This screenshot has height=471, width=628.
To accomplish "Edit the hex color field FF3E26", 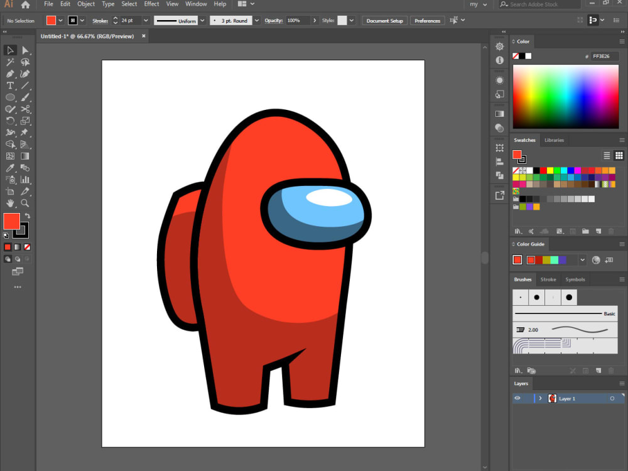I will 604,57.
